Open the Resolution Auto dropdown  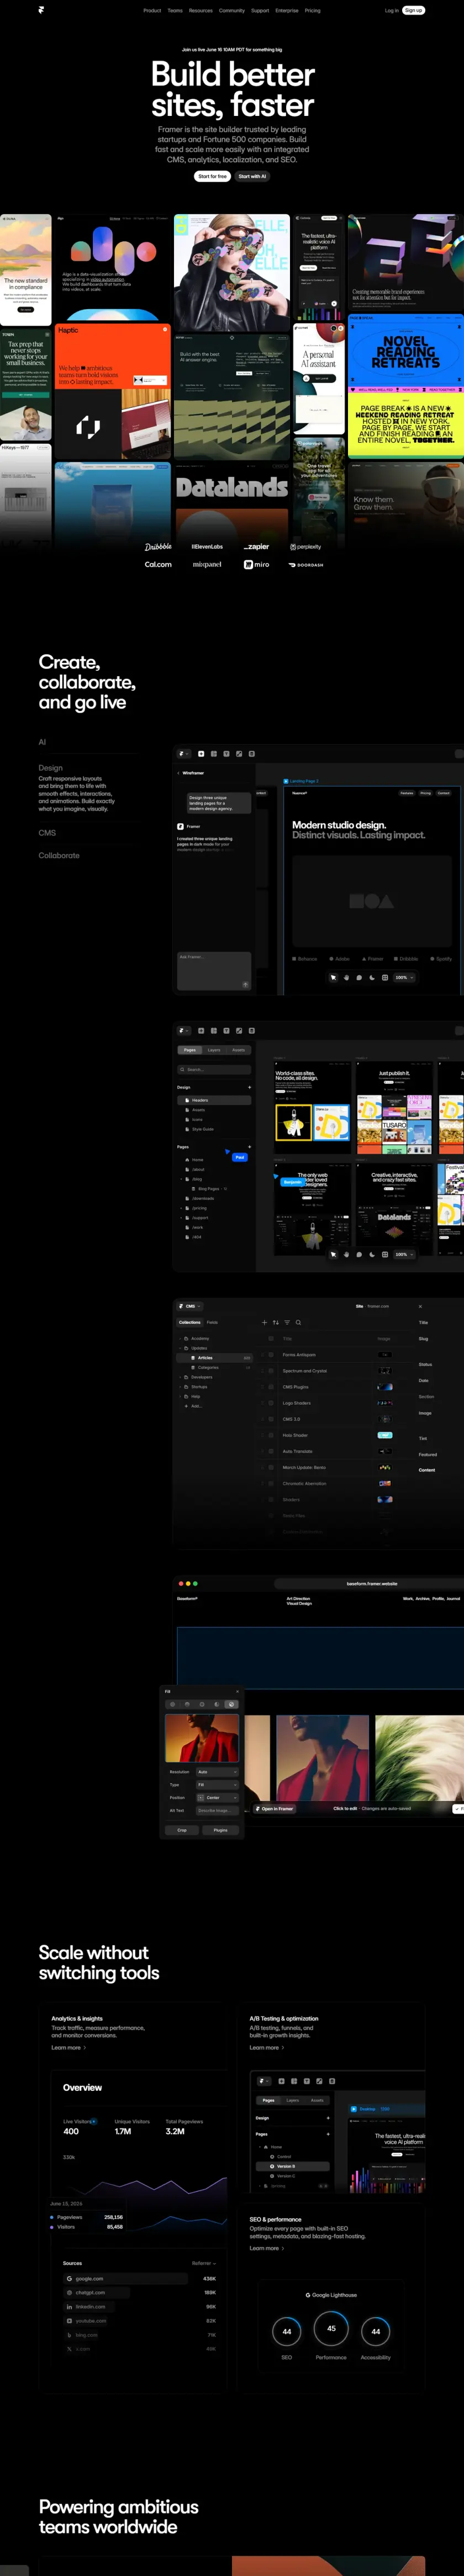[x=217, y=1772]
